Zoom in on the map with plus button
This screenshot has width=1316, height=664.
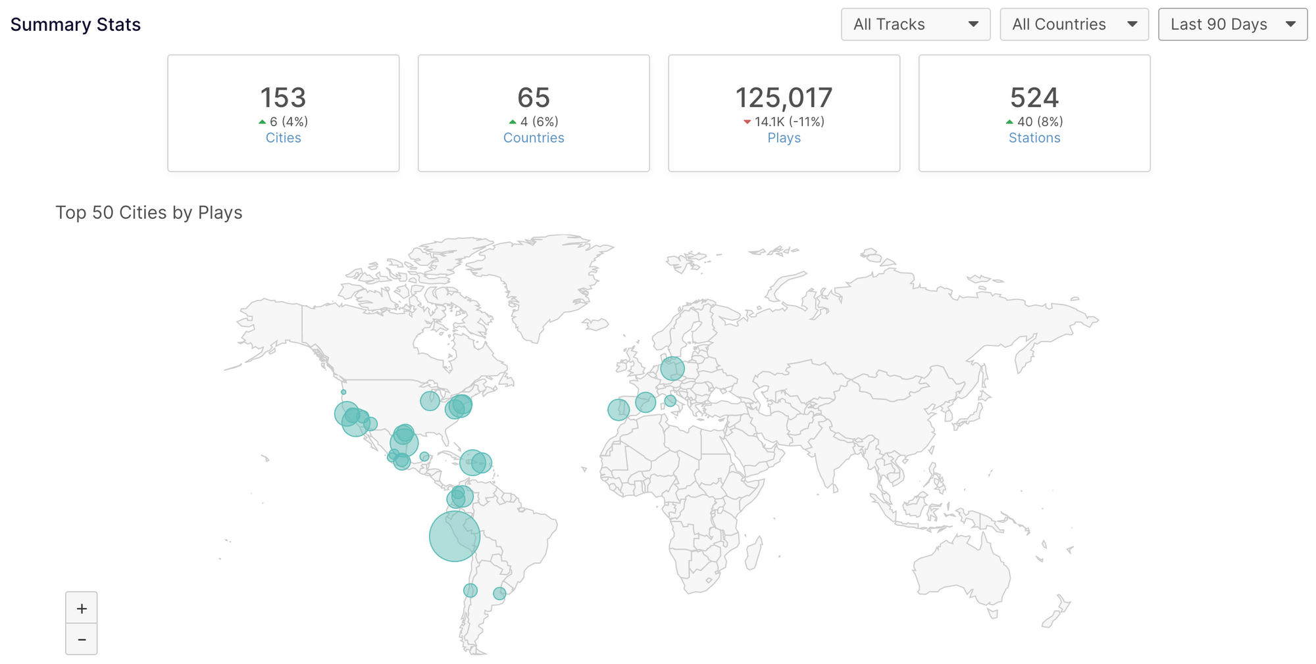[82, 608]
